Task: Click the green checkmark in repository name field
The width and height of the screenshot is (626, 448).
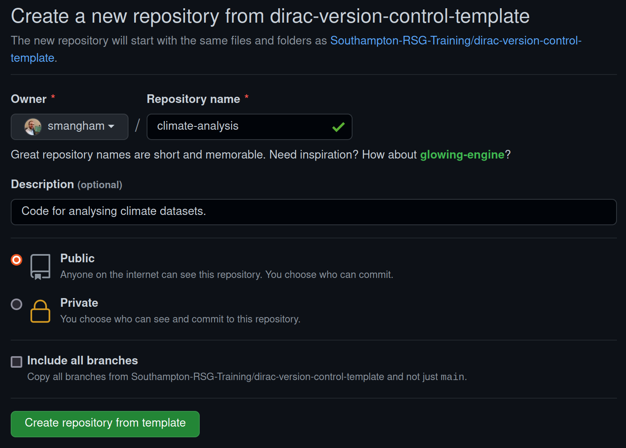Action: click(x=338, y=127)
